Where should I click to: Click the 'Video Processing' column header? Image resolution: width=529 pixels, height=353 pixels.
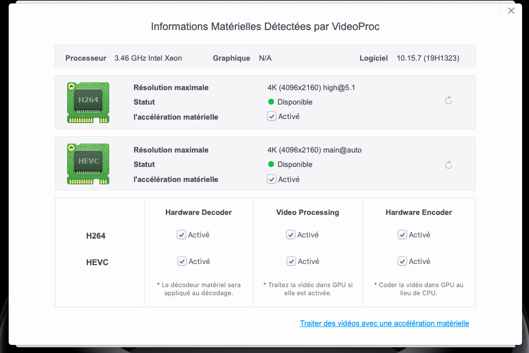coord(308,213)
